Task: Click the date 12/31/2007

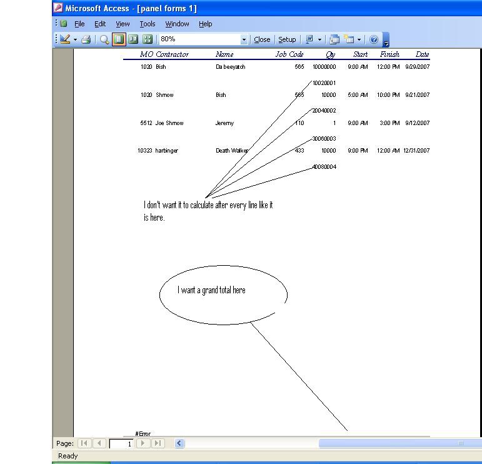Action: pos(416,151)
